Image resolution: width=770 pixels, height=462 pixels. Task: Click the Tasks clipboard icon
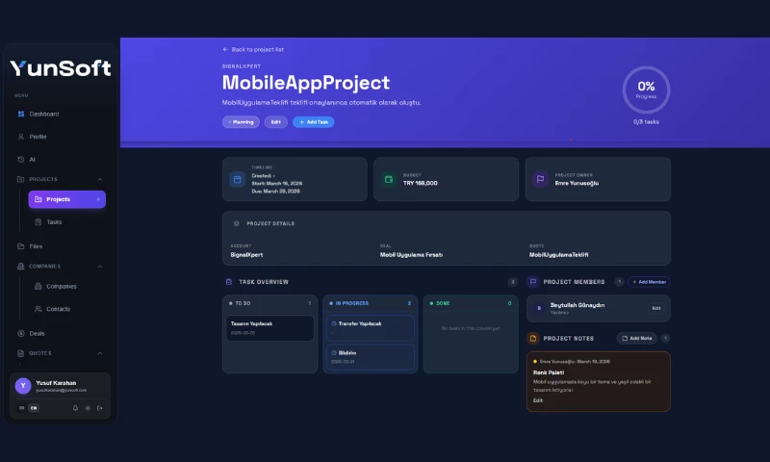pyautogui.click(x=38, y=222)
